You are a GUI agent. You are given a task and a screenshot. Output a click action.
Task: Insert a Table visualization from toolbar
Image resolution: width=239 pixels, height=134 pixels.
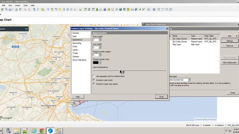pyautogui.click(x=86, y=10)
